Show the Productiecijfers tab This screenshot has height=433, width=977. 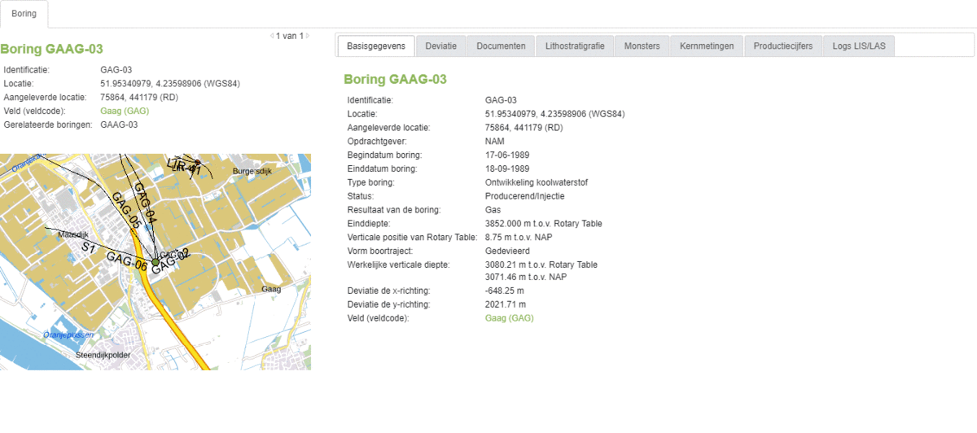coord(782,46)
